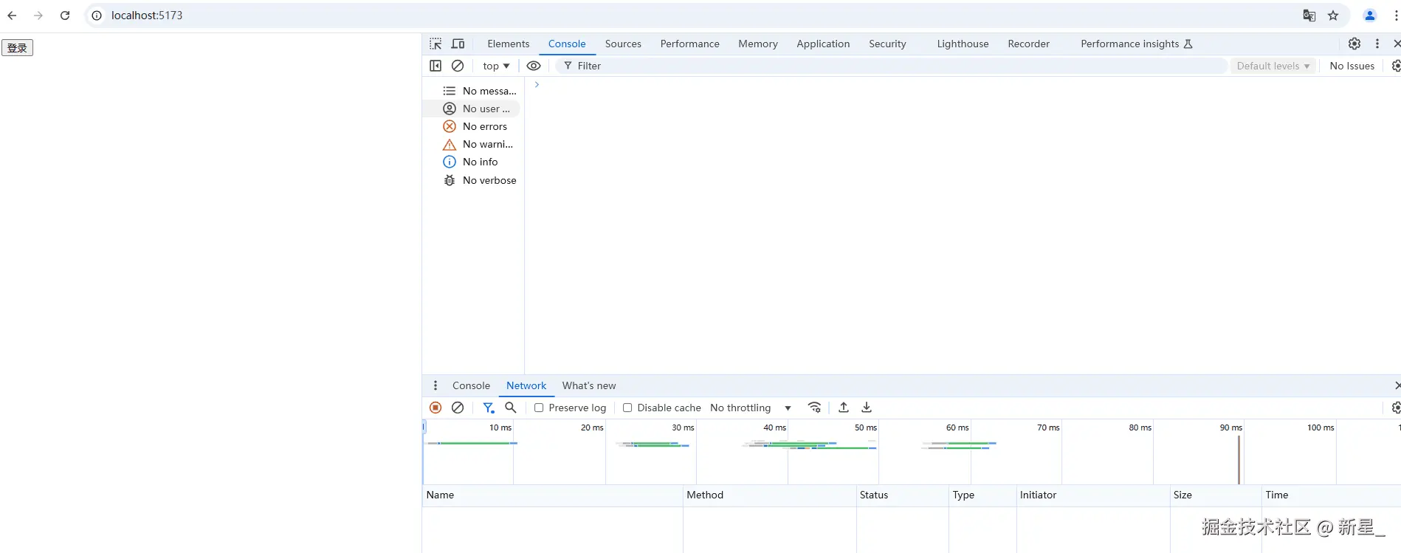This screenshot has width=1401, height=553.
Task: Sort network table by Method column
Action: pyautogui.click(x=769, y=495)
